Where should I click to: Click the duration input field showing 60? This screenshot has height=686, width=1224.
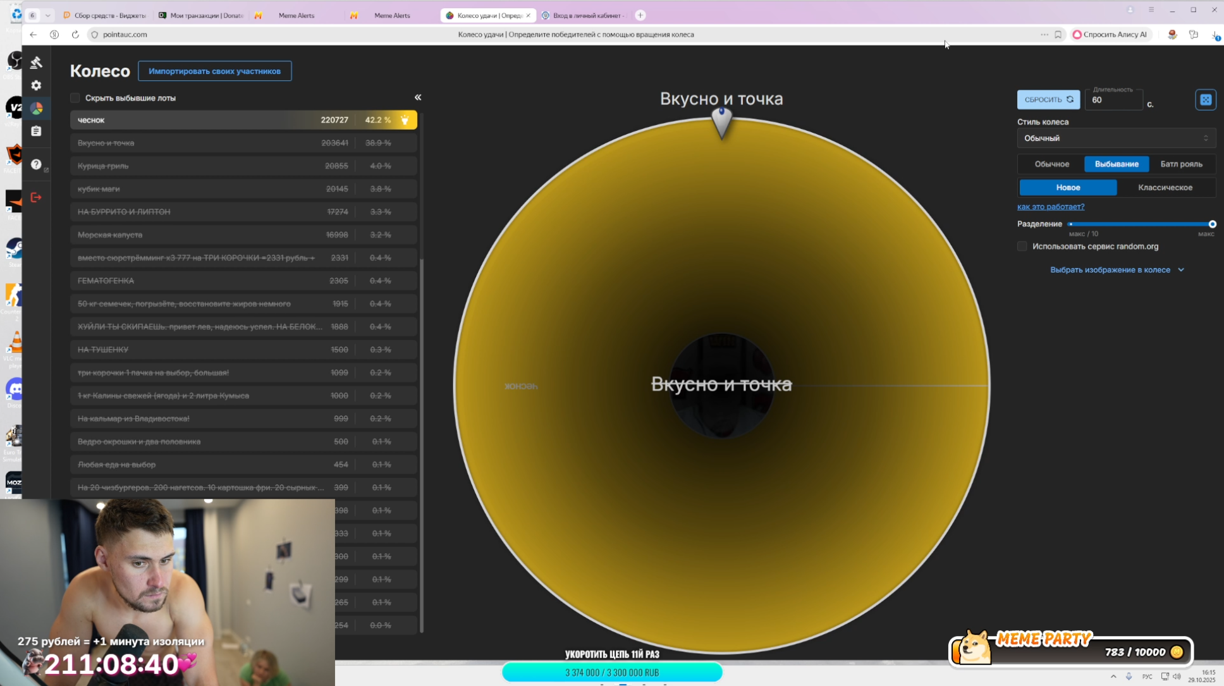point(1113,100)
